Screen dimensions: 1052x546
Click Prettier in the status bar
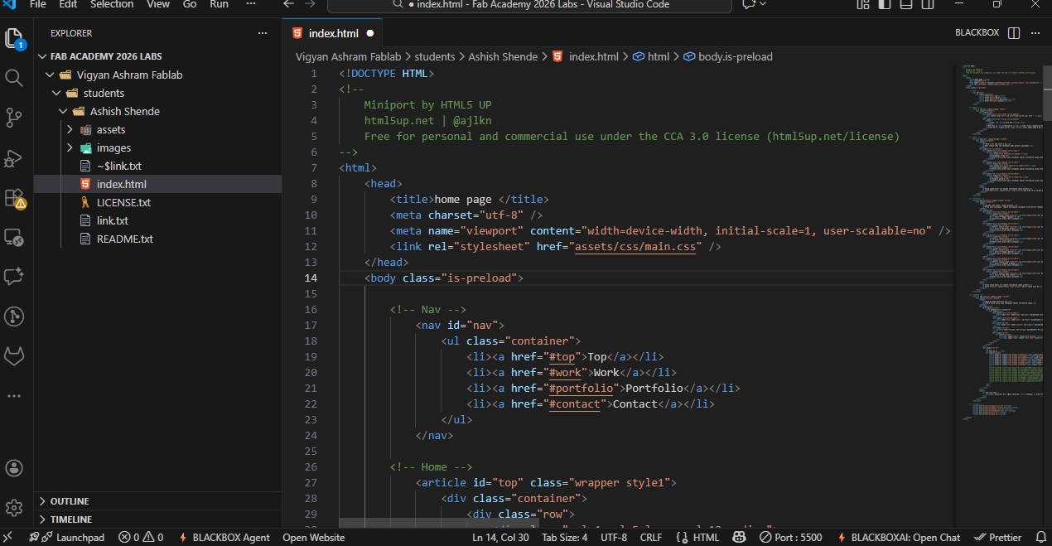point(997,537)
